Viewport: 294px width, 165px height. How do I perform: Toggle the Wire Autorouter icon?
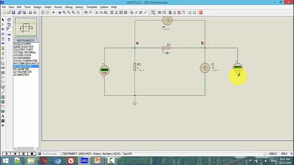[x=153, y=12]
